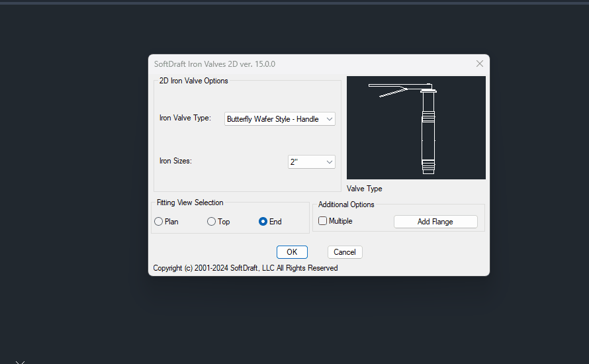Viewport: 589px width, 364px height.
Task: Click the "Valve Type" caption under preview
Action: click(x=365, y=189)
